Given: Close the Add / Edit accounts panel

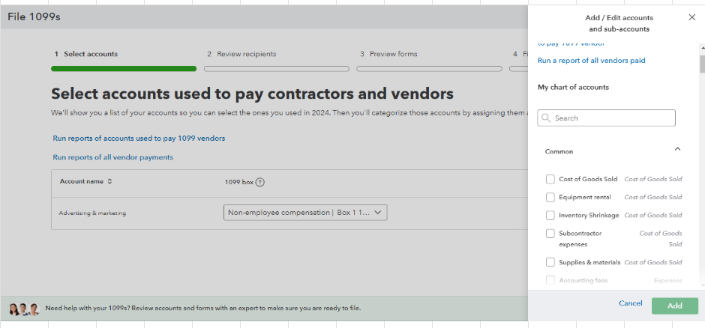Looking at the screenshot, I should [691, 17].
